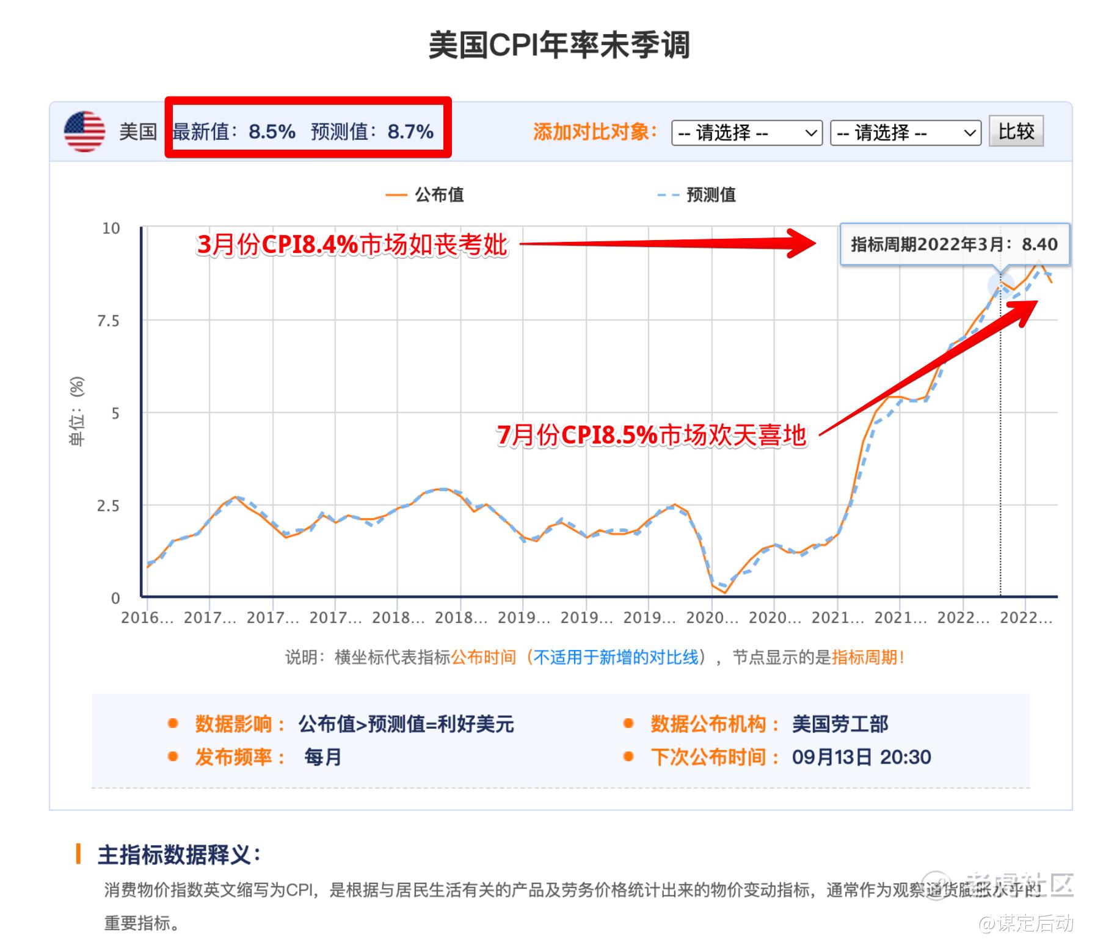Click the 2020… x-axis label nearest the chart low
The height and width of the screenshot is (948, 1095).
[712, 618]
